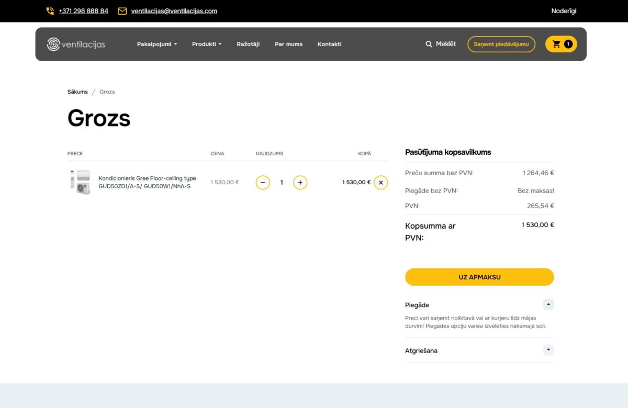Image resolution: width=628 pixels, height=408 pixels.
Task: Open Par mums menu item
Action: click(288, 44)
